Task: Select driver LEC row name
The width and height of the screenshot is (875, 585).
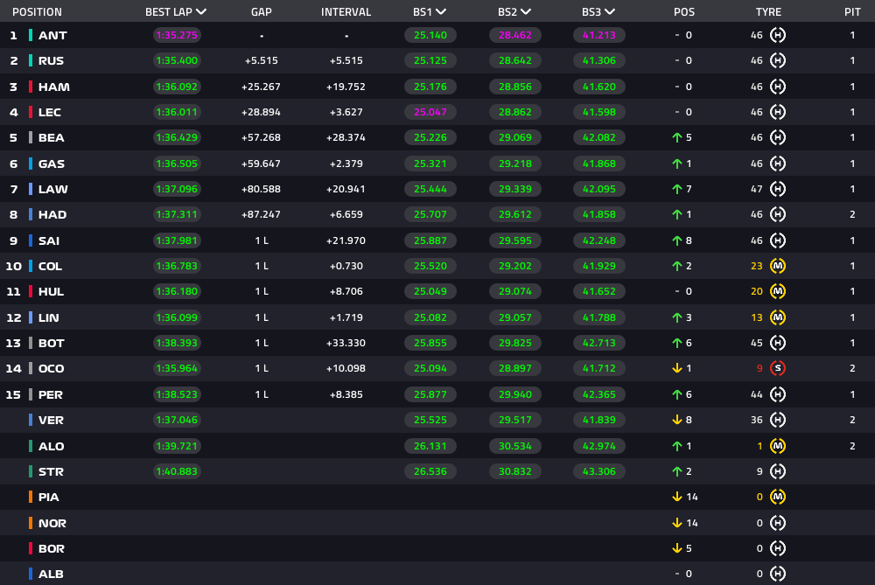Action: 52,113
